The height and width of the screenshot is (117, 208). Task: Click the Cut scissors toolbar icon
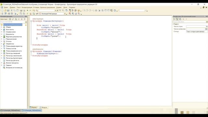12,10
